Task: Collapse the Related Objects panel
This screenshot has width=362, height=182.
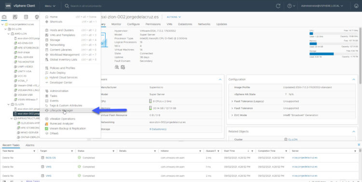Action: [353, 131]
